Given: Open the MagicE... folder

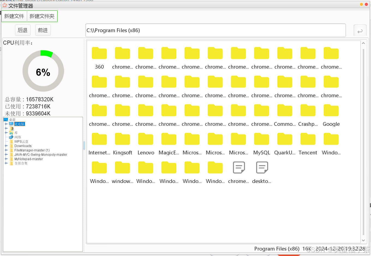Looking at the screenshot, I should click(x=169, y=139).
